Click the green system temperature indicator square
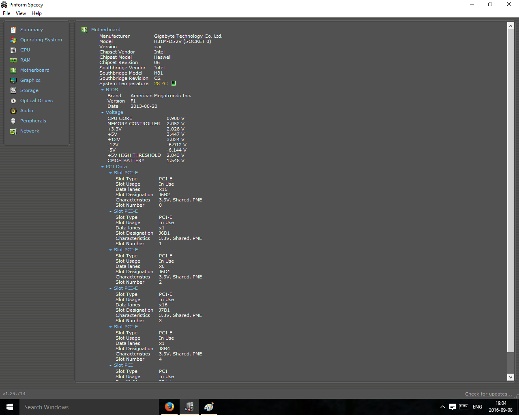519x415 pixels. [174, 83]
